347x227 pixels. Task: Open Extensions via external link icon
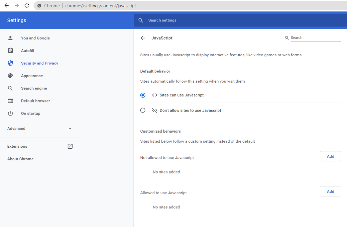pyautogui.click(x=70, y=146)
